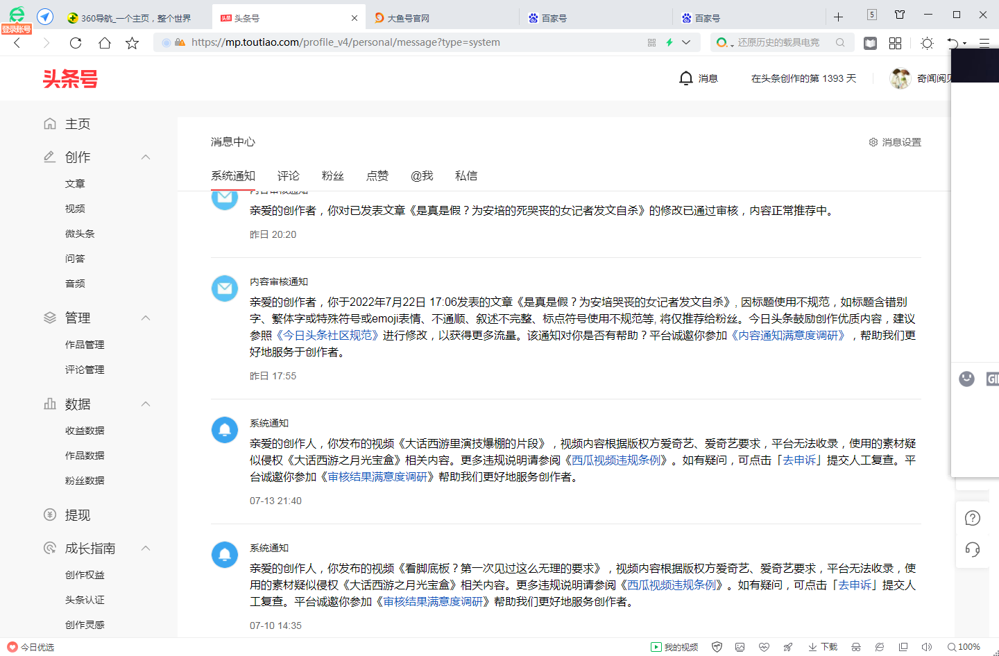This screenshot has width=999, height=656.
Task: Click the user avatar in header
Action: click(900, 78)
